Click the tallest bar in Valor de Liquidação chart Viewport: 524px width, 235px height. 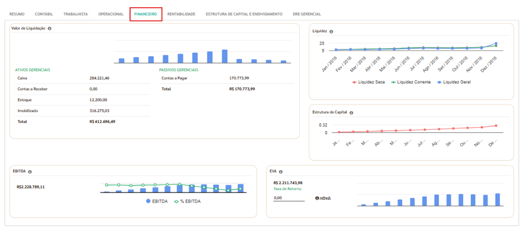[225, 57]
